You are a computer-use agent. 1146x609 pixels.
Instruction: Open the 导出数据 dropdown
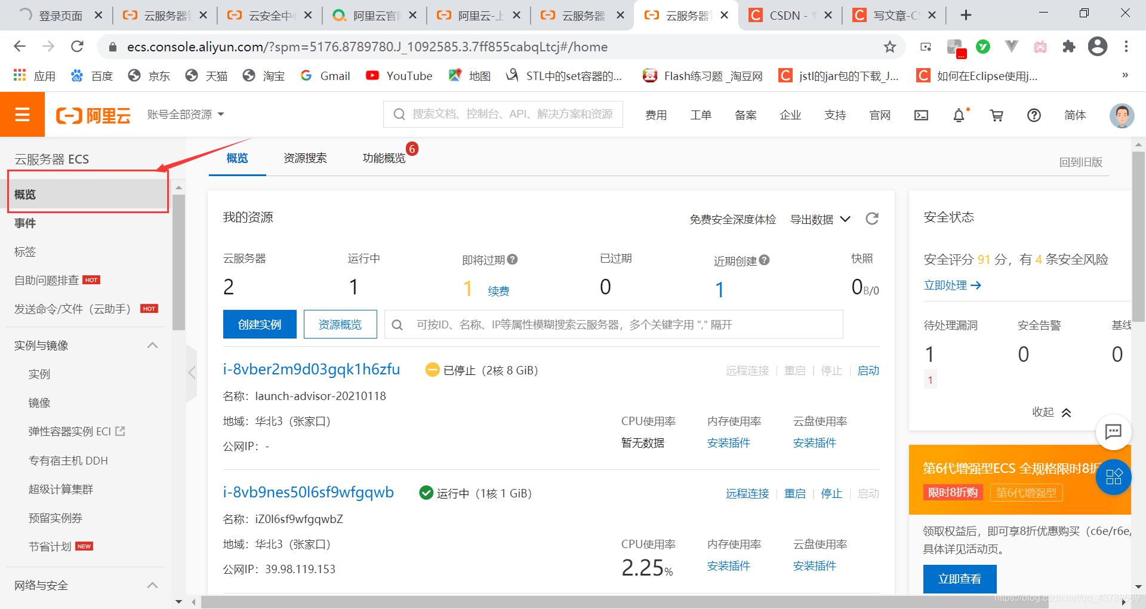click(x=821, y=219)
